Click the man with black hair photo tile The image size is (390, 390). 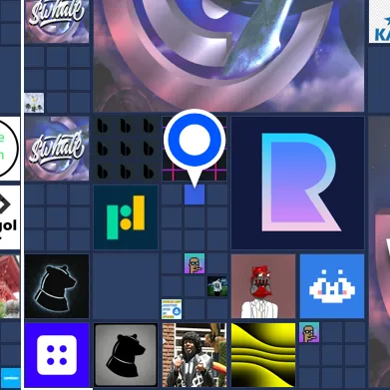pyautogui.click(x=195, y=355)
